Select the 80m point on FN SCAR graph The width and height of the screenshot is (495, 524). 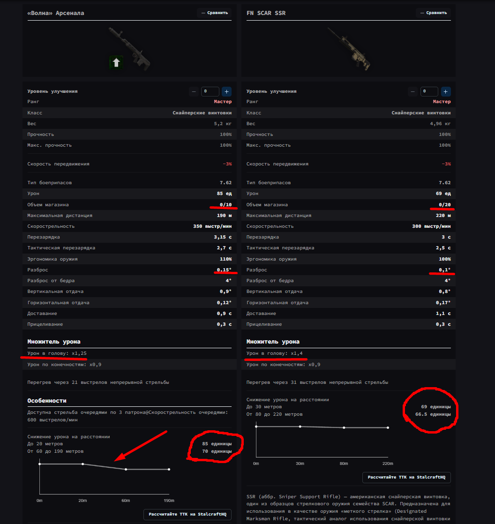(x=344, y=427)
